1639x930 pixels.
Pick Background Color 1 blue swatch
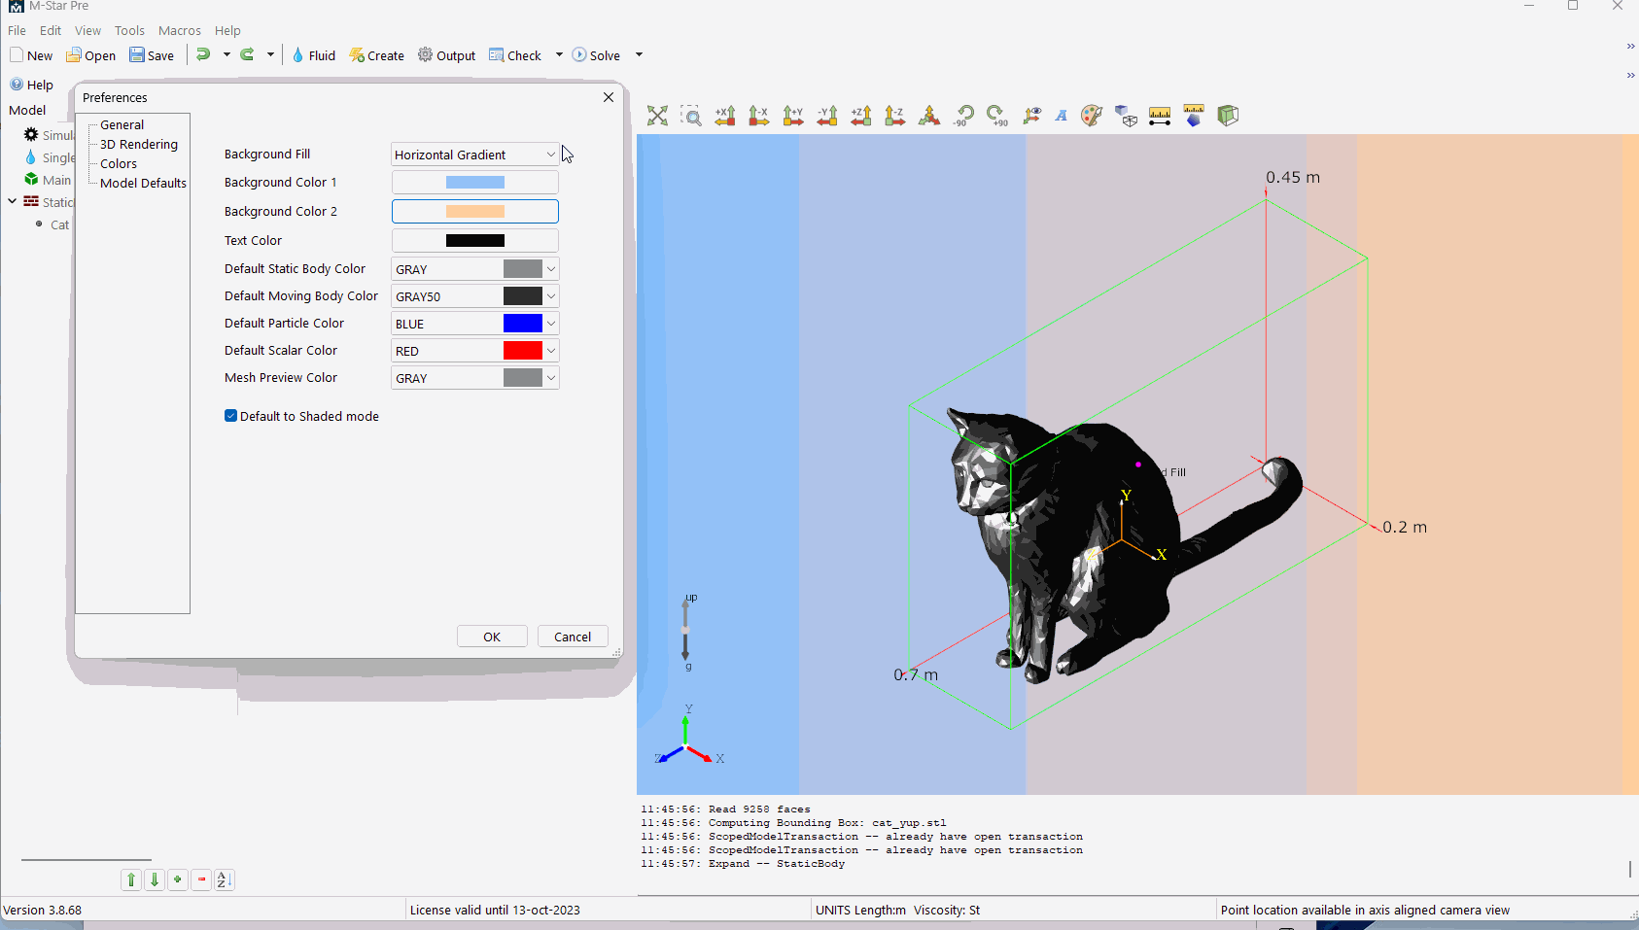[474, 182]
